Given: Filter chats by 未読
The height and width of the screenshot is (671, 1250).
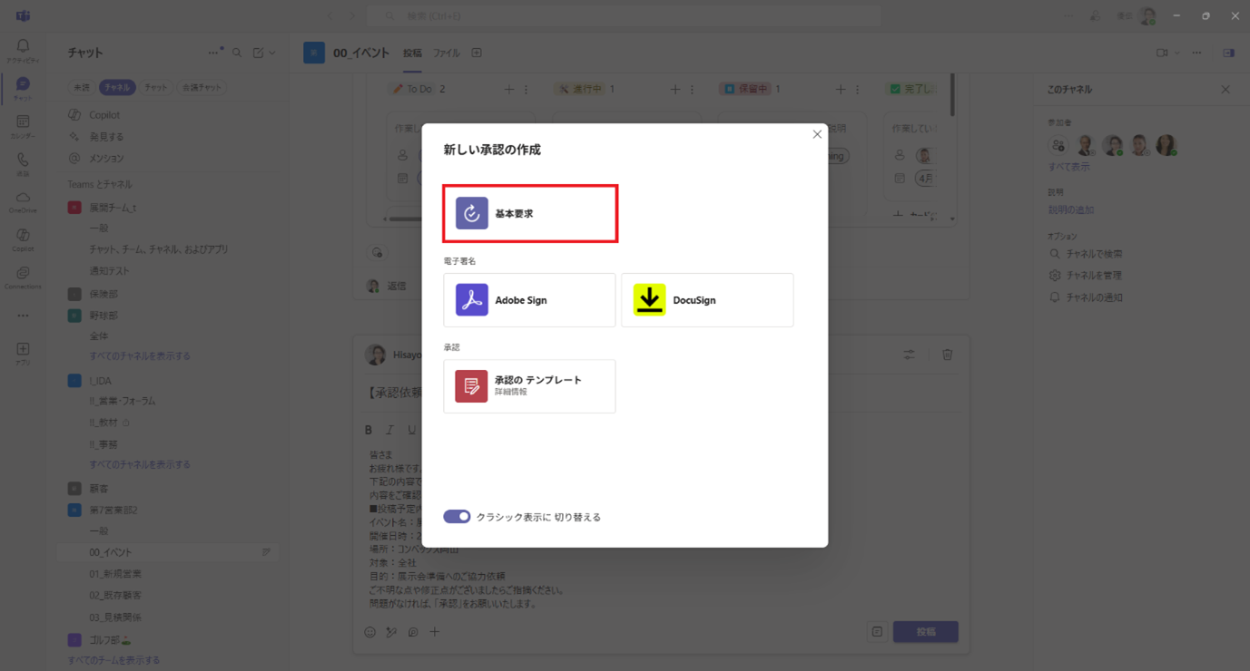Looking at the screenshot, I should pyautogui.click(x=82, y=88).
